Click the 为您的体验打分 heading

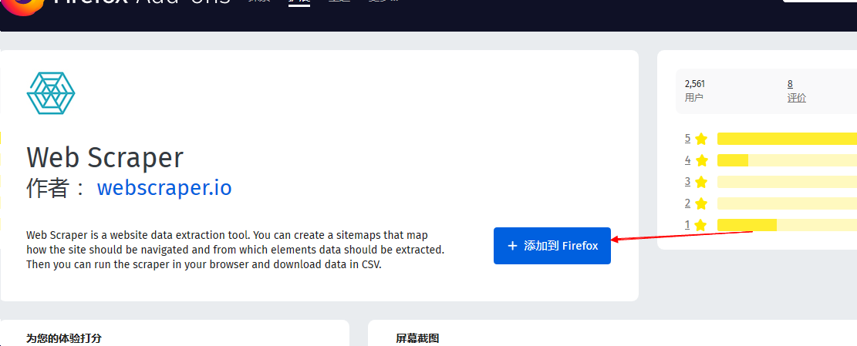click(x=64, y=338)
